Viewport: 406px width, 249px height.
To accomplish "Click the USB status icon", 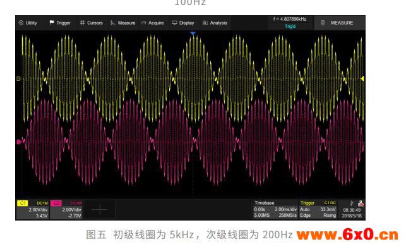I will 351,203.
